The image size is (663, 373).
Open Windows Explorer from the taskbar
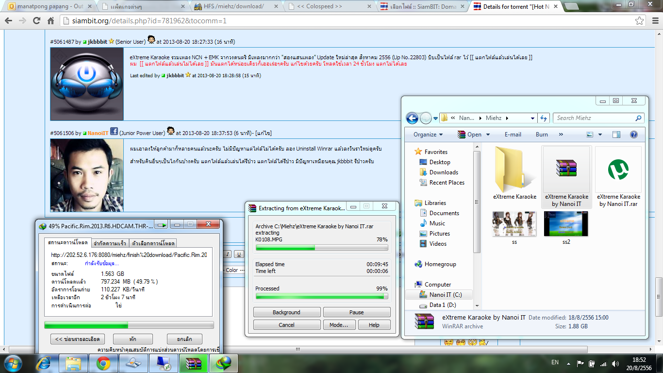74,363
